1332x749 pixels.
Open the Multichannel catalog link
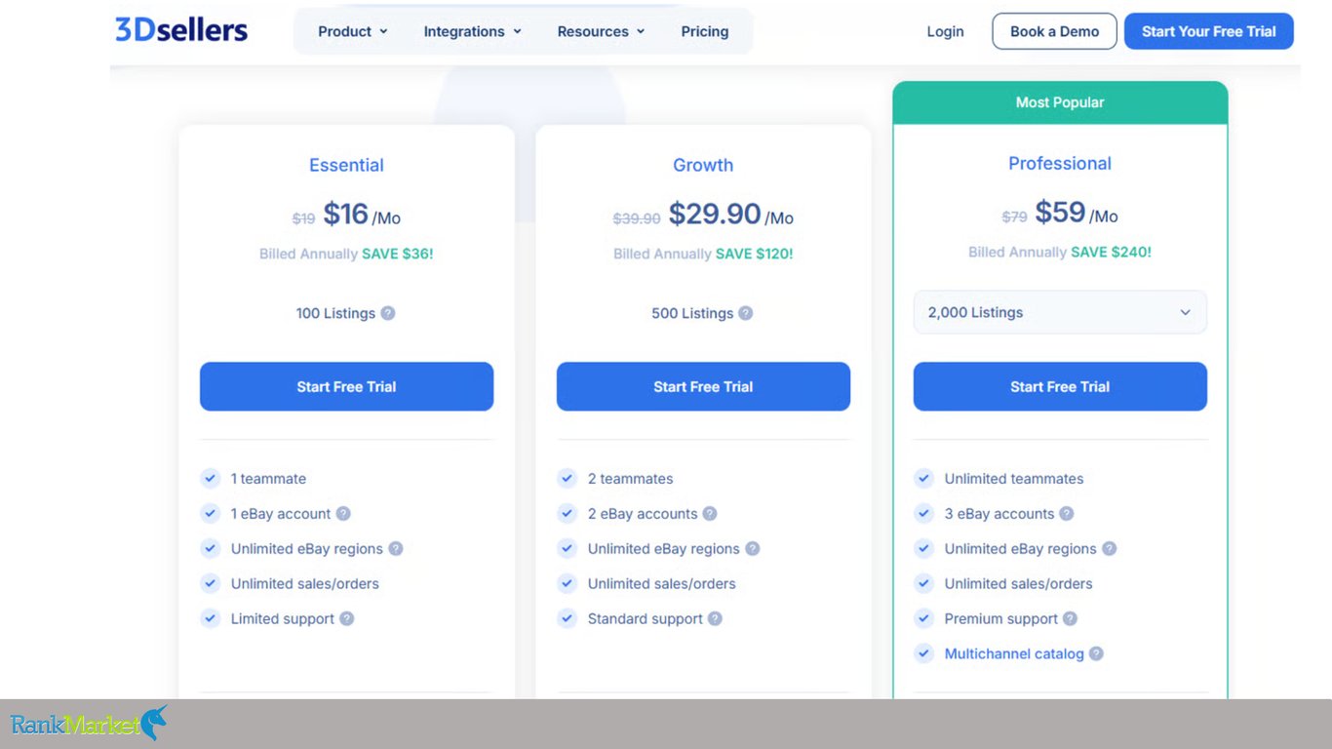(x=1014, y=654)
